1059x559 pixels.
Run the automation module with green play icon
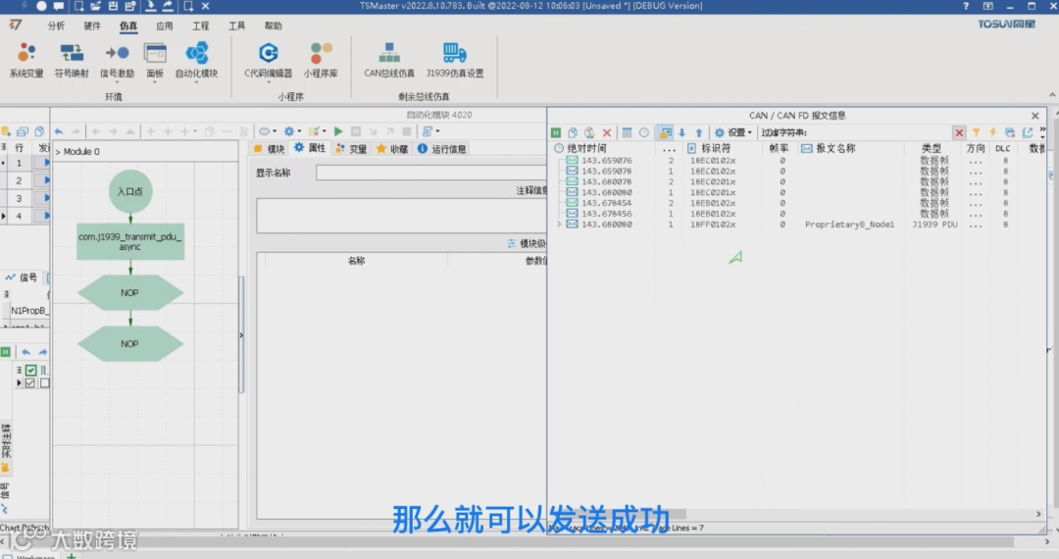coord(338,131)
